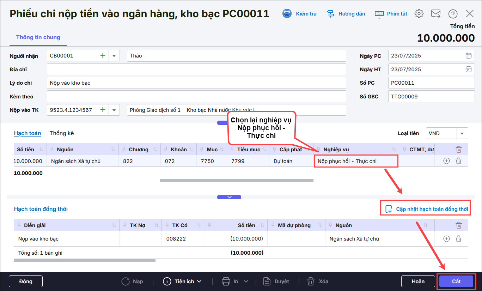Click the Hạch toán đồng thời heading link
The image size is (482, 291).
[x=41, y=209]
